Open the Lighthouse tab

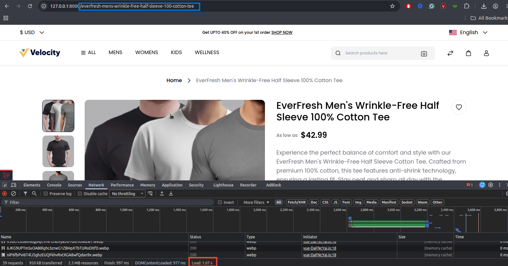(x=223, y=185)
